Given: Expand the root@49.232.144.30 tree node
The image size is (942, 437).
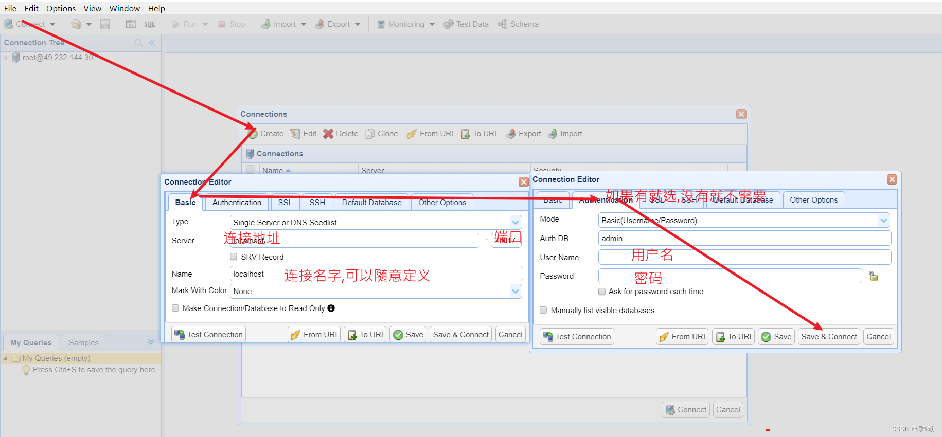Looking at the screenshot, I should [x=6, y=58].
